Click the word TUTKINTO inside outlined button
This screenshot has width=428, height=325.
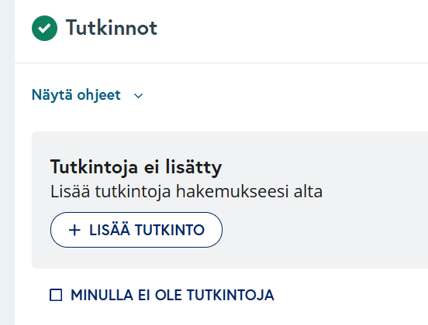click(x=170, y=230)
